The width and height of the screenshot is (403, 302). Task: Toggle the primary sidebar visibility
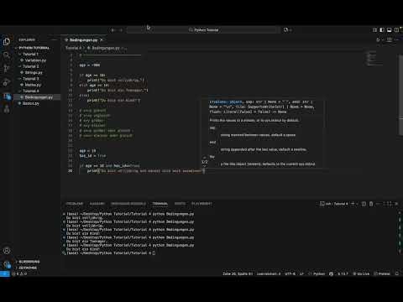pos(382,29)
